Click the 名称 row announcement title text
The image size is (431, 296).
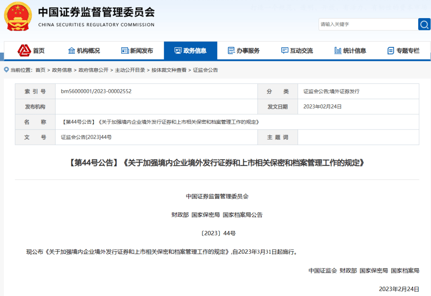[x=160, y=122]
